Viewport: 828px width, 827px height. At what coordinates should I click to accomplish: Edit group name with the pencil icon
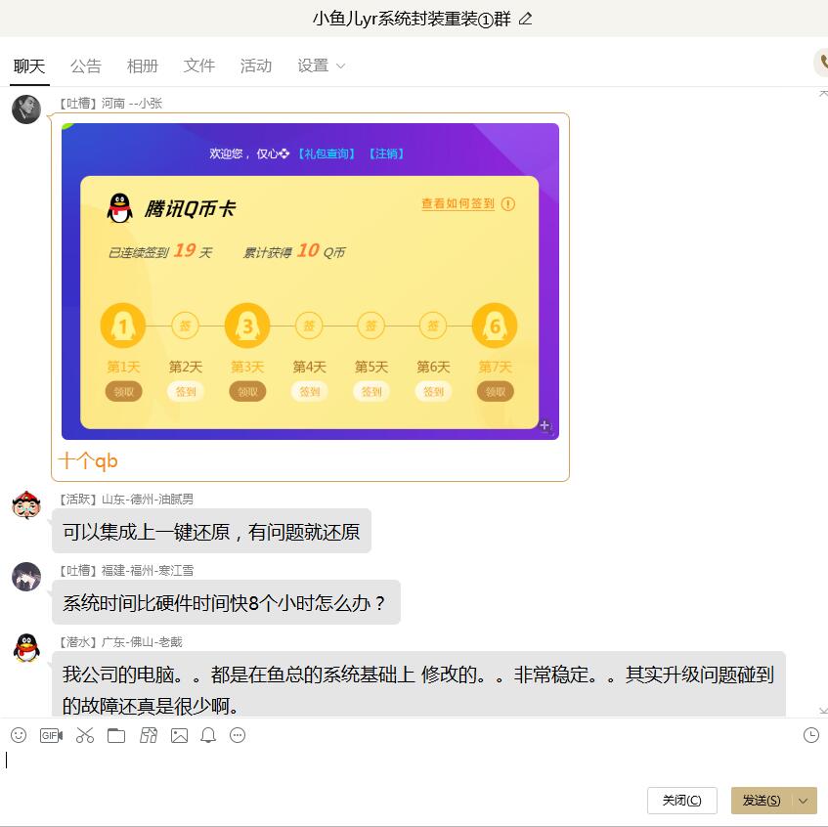525,19
